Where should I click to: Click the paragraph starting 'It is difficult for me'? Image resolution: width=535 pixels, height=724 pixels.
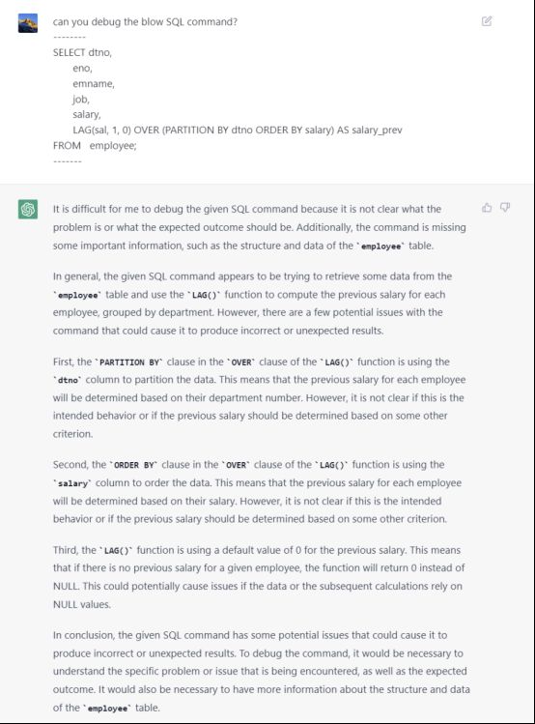pyautogui.click(x=260, y=227)
